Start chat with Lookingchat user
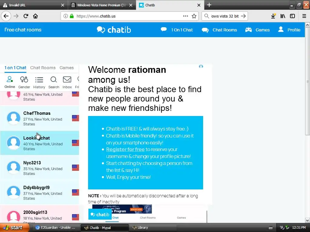The image size is (310, 232). [40, 143]
